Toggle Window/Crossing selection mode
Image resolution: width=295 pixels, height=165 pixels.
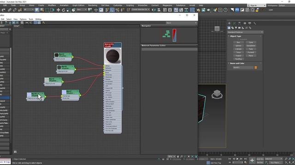[52, 10]
